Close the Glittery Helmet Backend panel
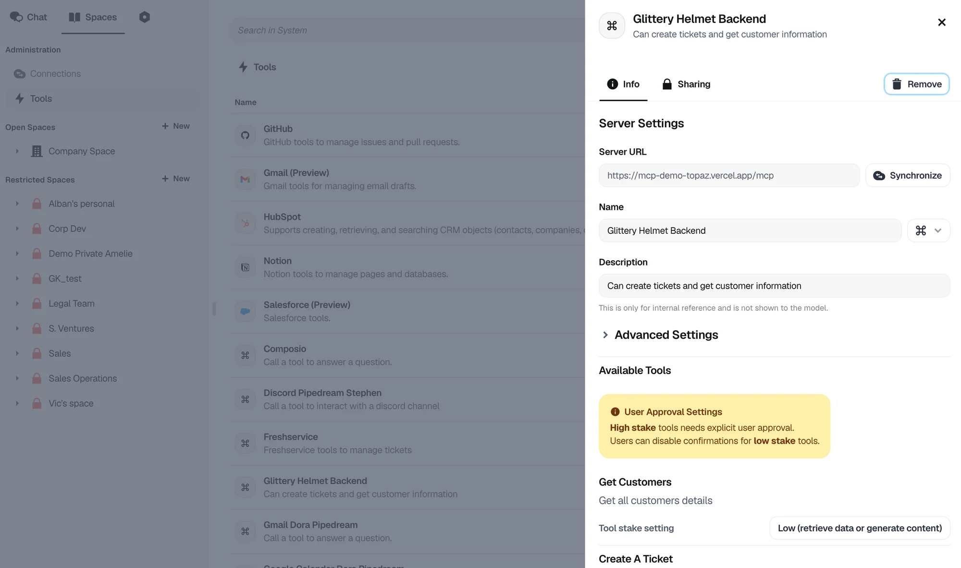 click(941, 23)
